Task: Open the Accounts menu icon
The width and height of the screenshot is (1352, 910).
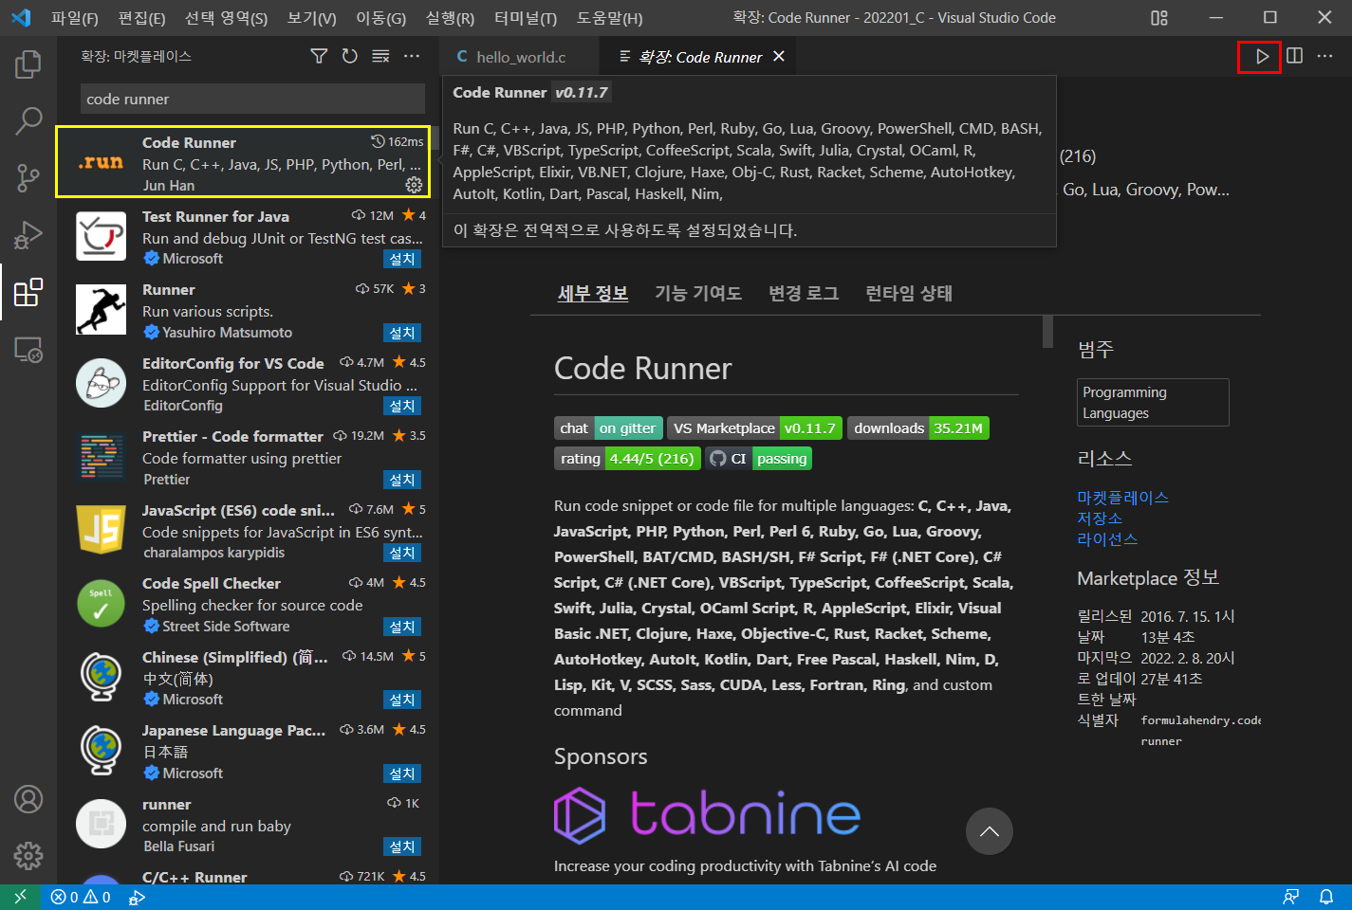Action: [x=28, y=799]
